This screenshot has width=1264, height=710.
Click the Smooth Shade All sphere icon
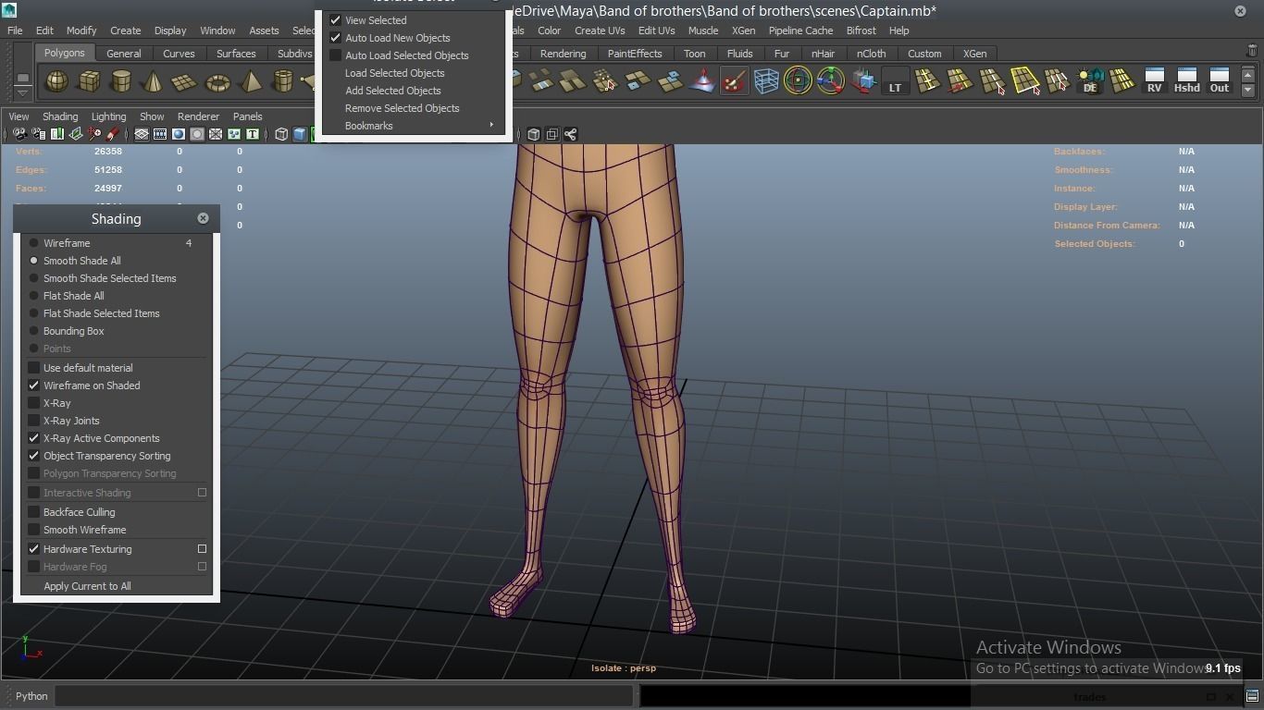click(179, 134)
